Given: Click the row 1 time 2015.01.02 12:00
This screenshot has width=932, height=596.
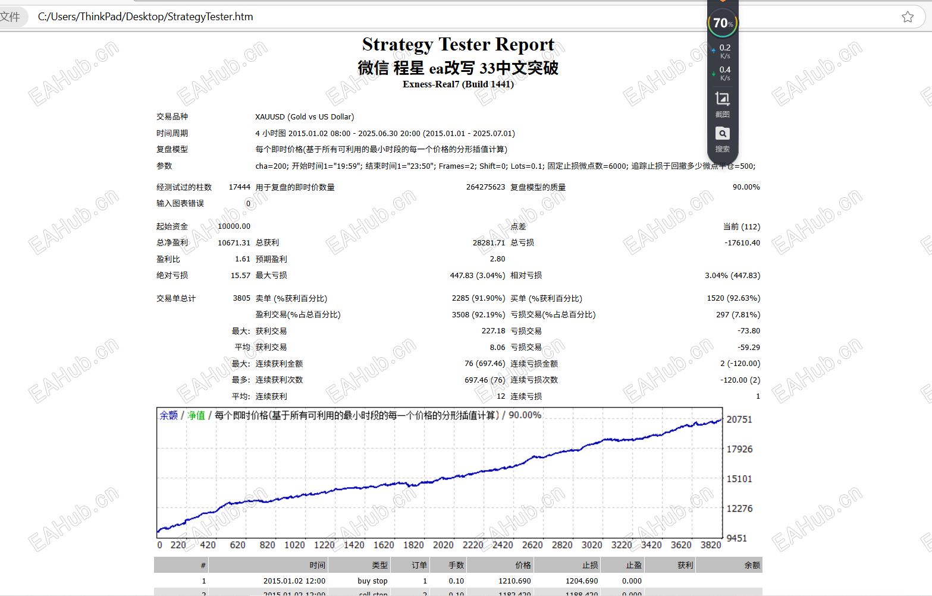Looking at the screenshot, I should click(x=294, y=581).
